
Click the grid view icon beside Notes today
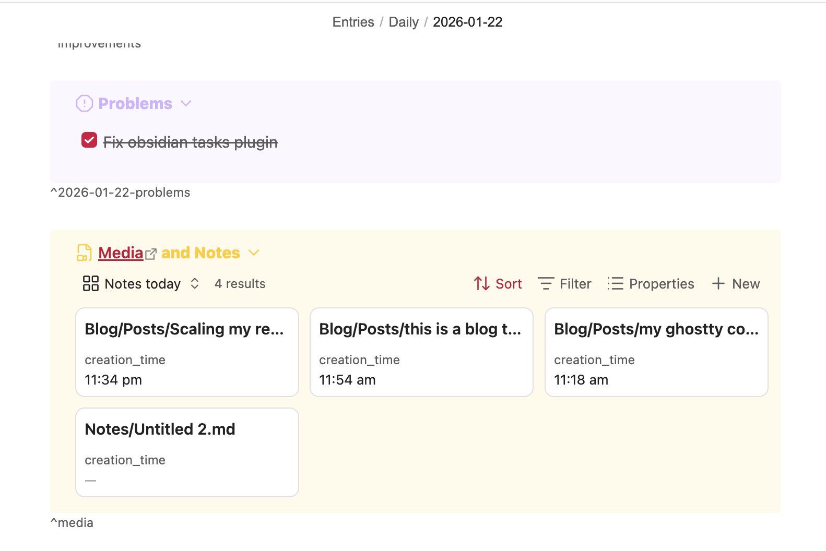point(90,283)
